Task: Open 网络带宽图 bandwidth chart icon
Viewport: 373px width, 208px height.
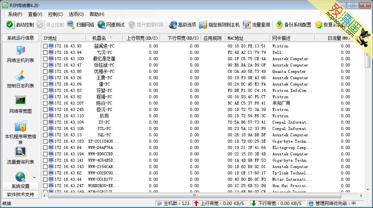Action: tap(21, 100)
